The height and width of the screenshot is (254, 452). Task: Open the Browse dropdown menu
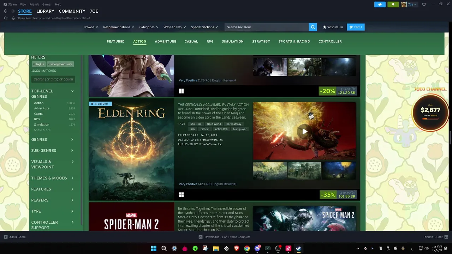point(91,27)
